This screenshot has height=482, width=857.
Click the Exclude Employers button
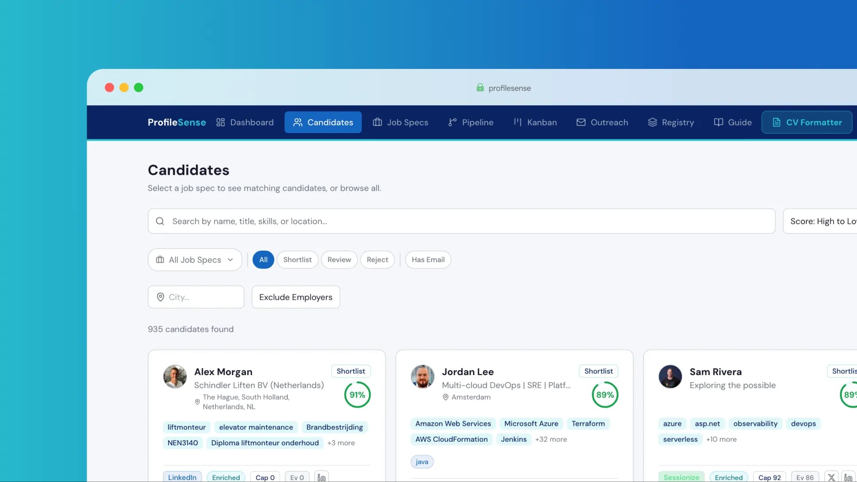[x=295, y=297]
